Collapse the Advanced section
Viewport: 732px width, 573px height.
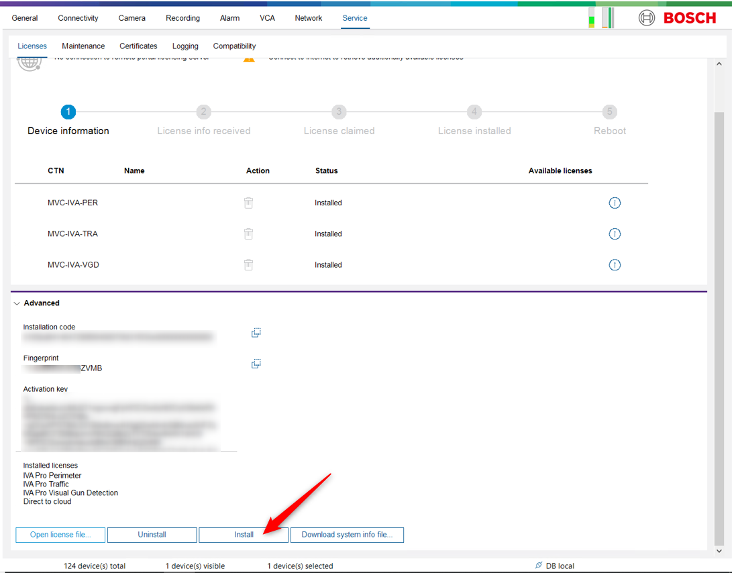pyautogui.click(x=17, y=303)
